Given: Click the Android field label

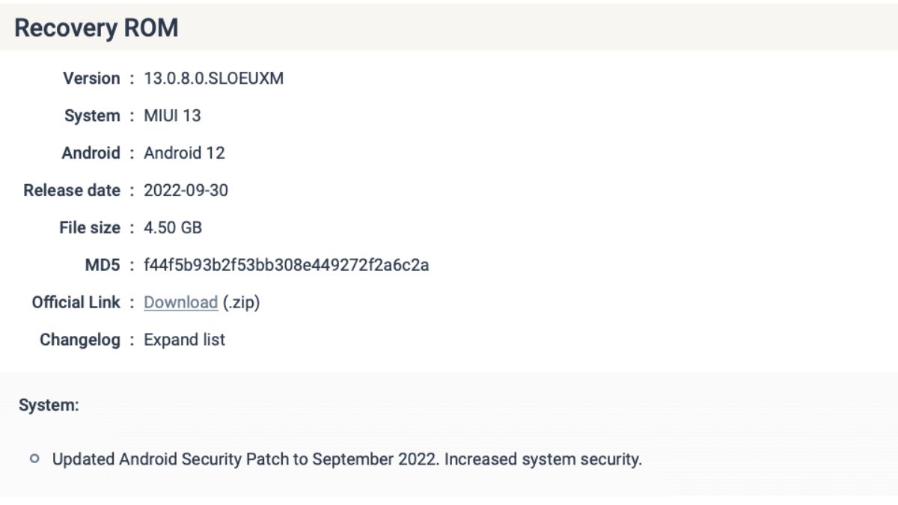Looking at the screenshot, I should [91, 153].
